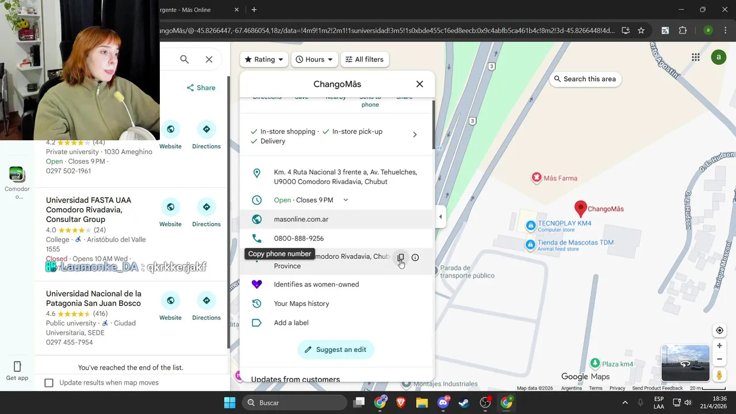Open Discord from the taskbar
This screenshot has width=736, height=414.
(x=443, y=402)
